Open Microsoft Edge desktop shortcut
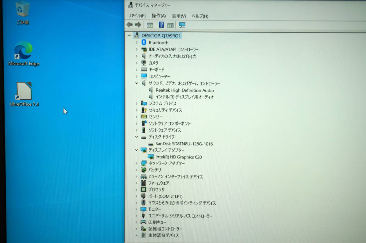The height and width of the screenshot is (243, 366). pos(23,54)
